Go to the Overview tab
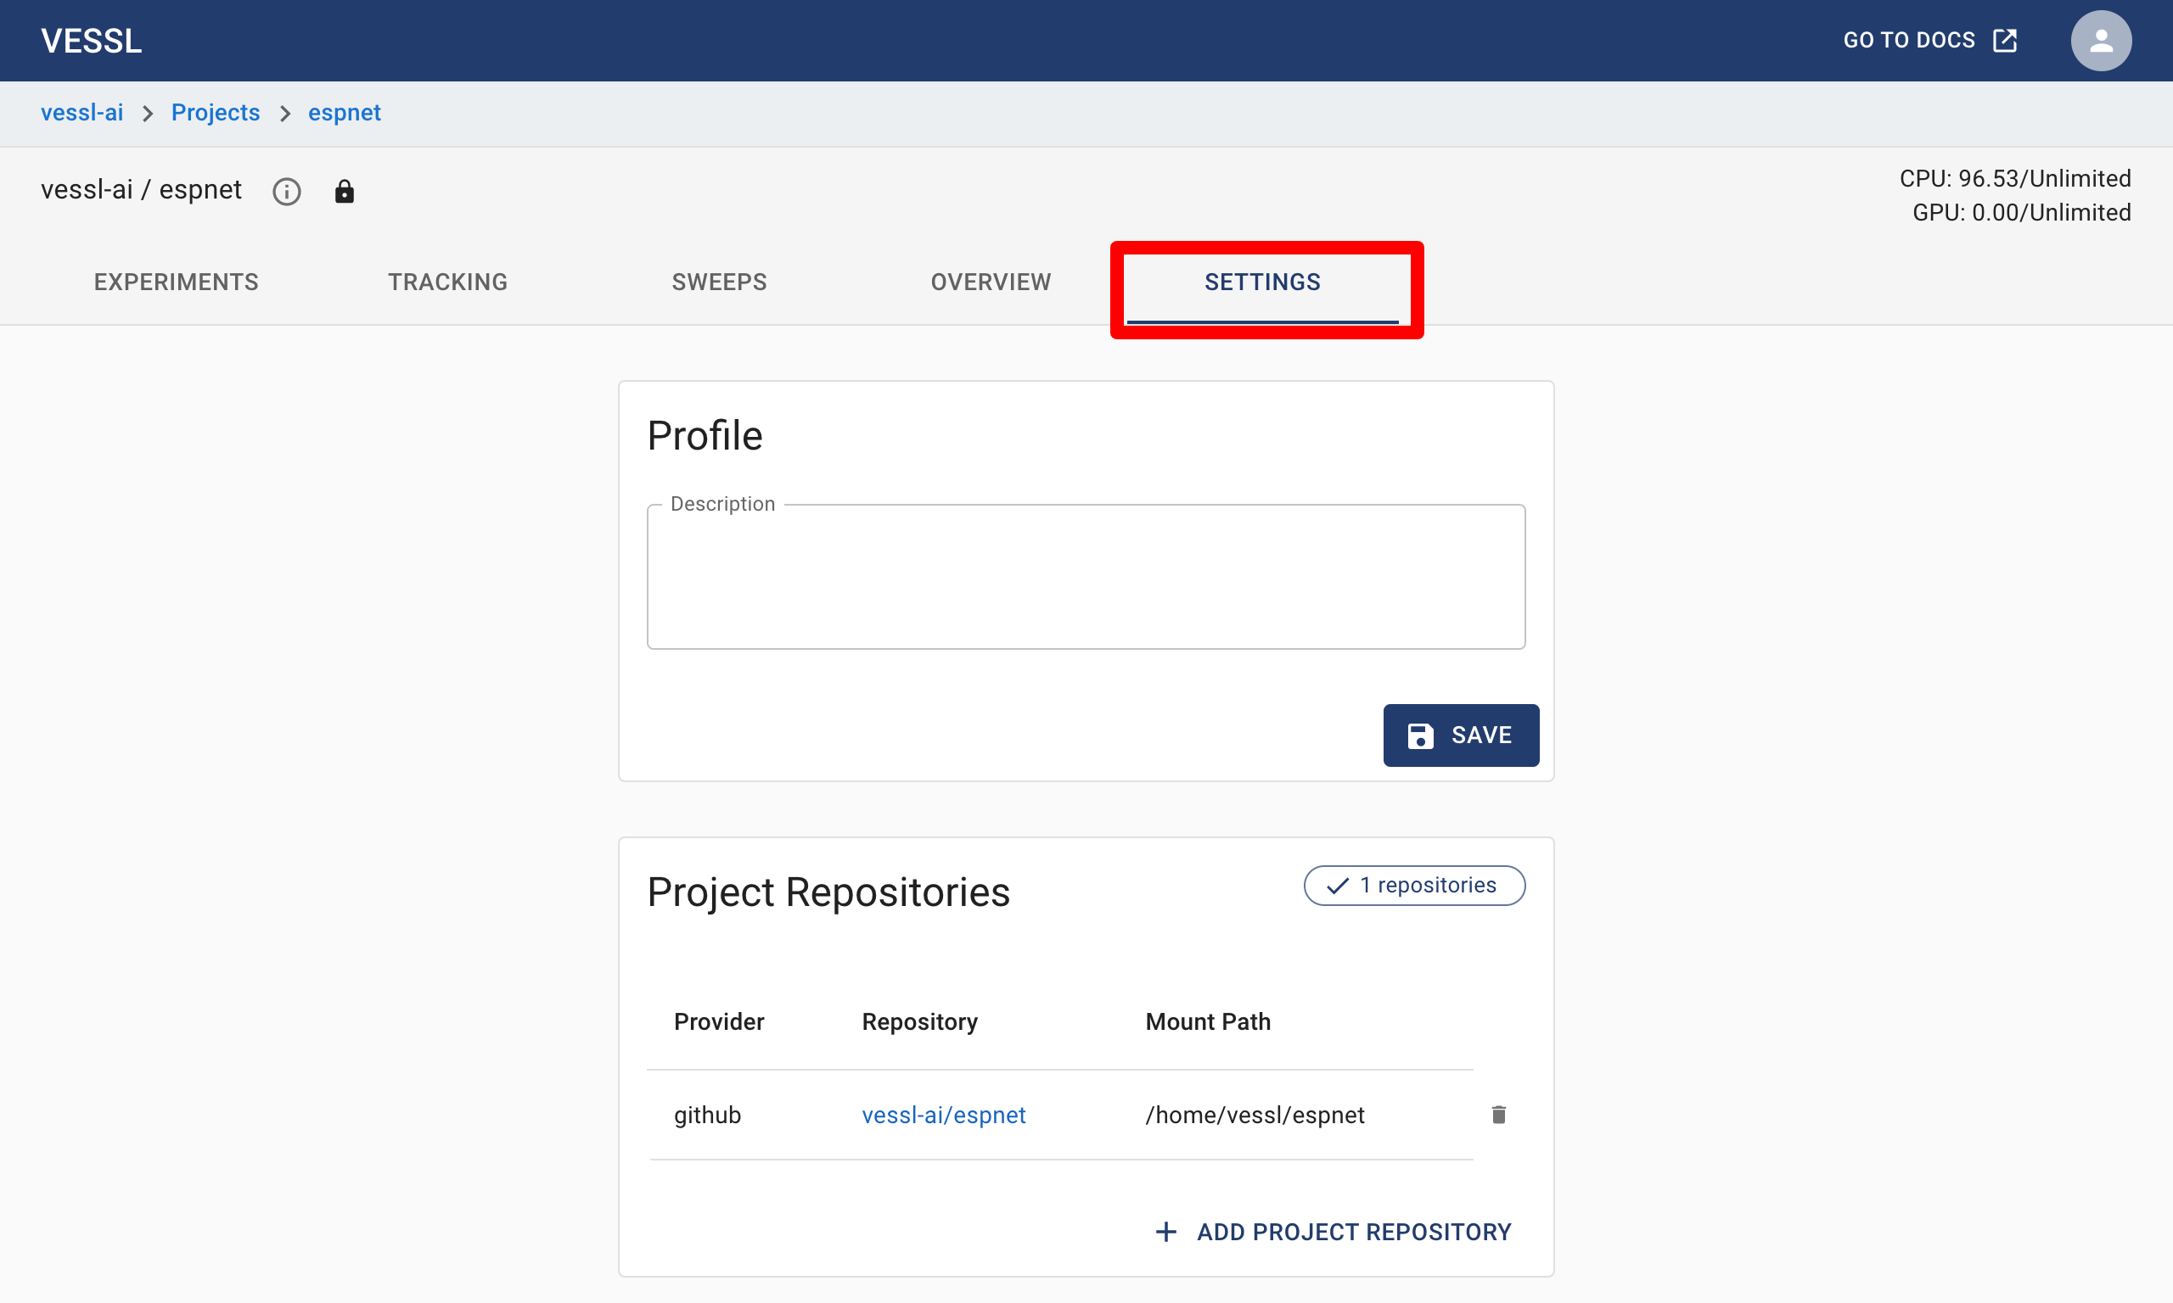This screenshot has width=2173, height=1303. click(x=991, y=282)
